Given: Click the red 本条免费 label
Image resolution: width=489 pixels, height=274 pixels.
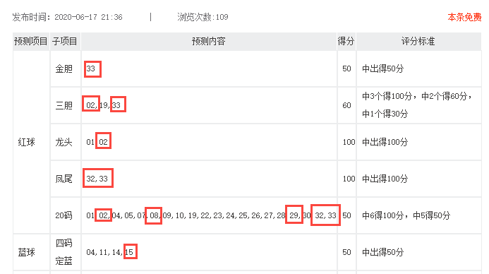Looking at the screenshot, I should 464,17.
